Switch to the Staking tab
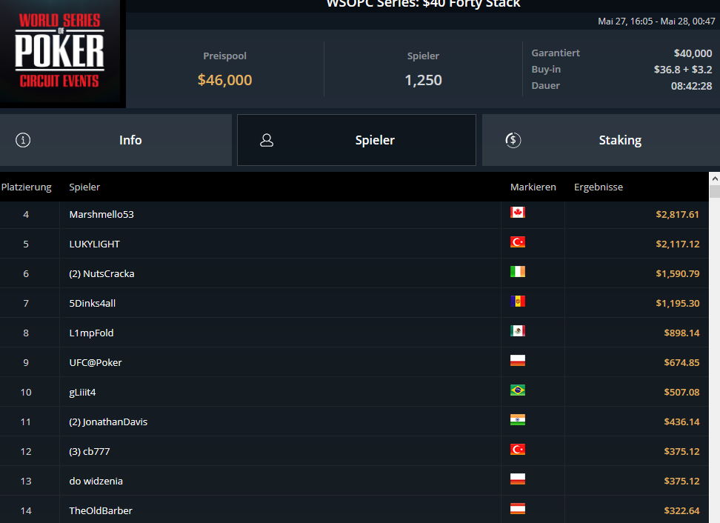This screenshot has height=523, width=720. (601, 140)
